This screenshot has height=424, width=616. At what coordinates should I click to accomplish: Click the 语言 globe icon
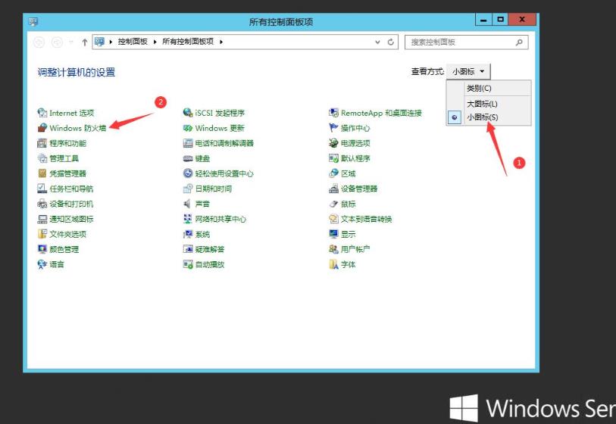pyautogui.click(x=42, y=264)
